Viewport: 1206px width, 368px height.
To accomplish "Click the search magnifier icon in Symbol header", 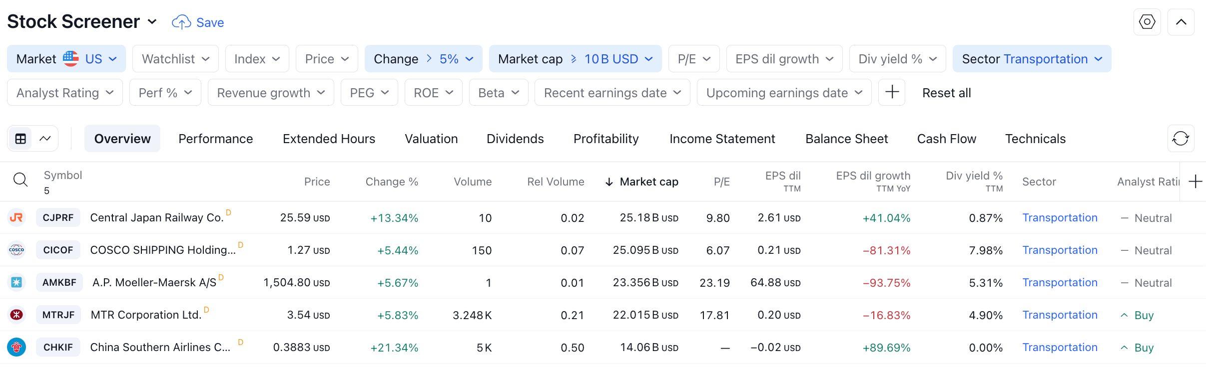I will [20, 180].
